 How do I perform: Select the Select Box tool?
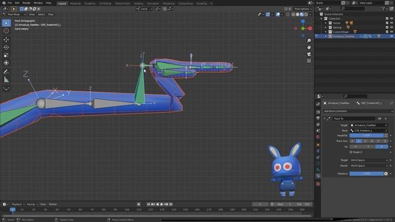[x=6, y=23]
